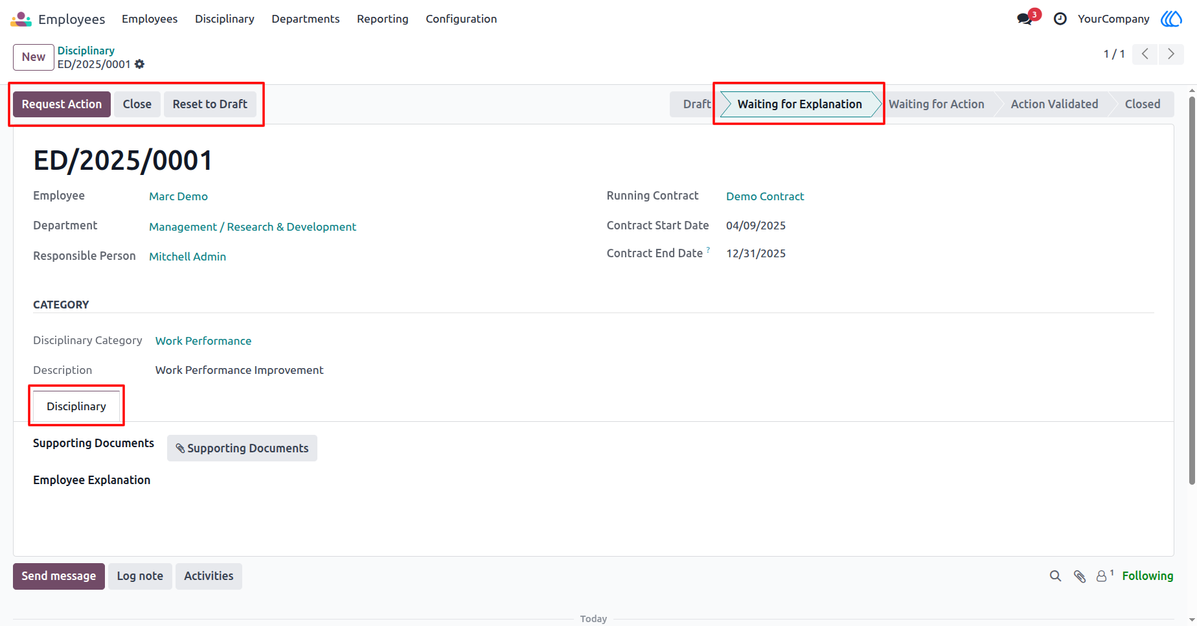The width and height of the screenshot is (1197, 626).
Task: Open the Reporting menu
Action: [383, 19]
